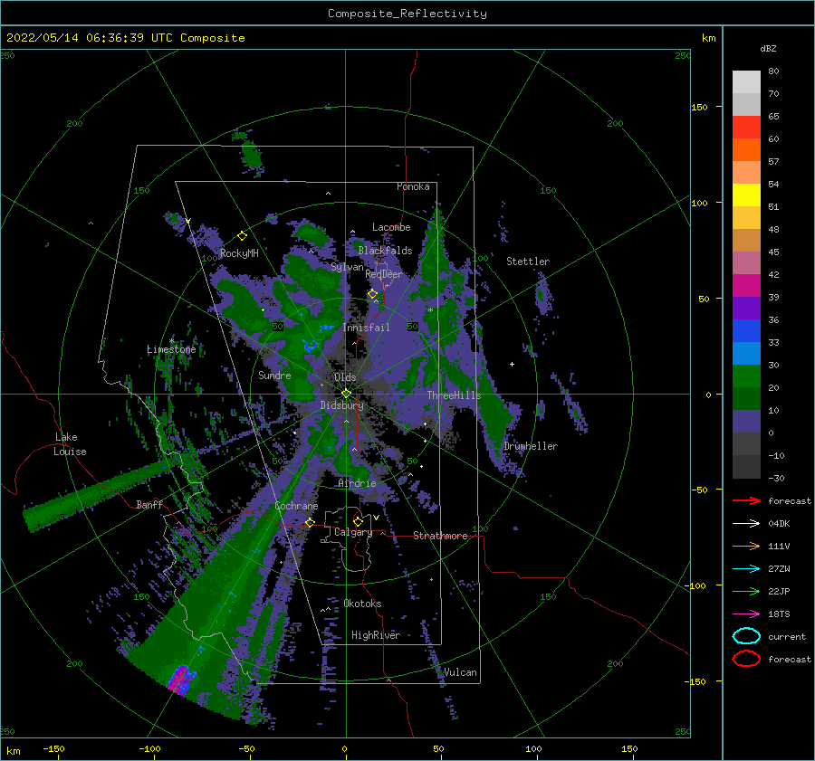
Task: Click the Blackfalds label
Action: tap(385, 251)
